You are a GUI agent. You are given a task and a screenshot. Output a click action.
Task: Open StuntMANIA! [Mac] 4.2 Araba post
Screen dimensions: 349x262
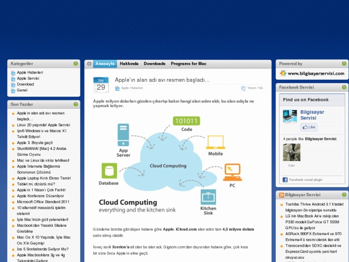[42, 151]
